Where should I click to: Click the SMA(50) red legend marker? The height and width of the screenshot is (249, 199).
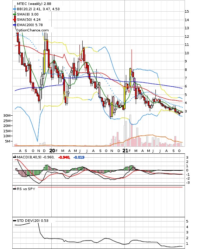click(x=14, y=20)
